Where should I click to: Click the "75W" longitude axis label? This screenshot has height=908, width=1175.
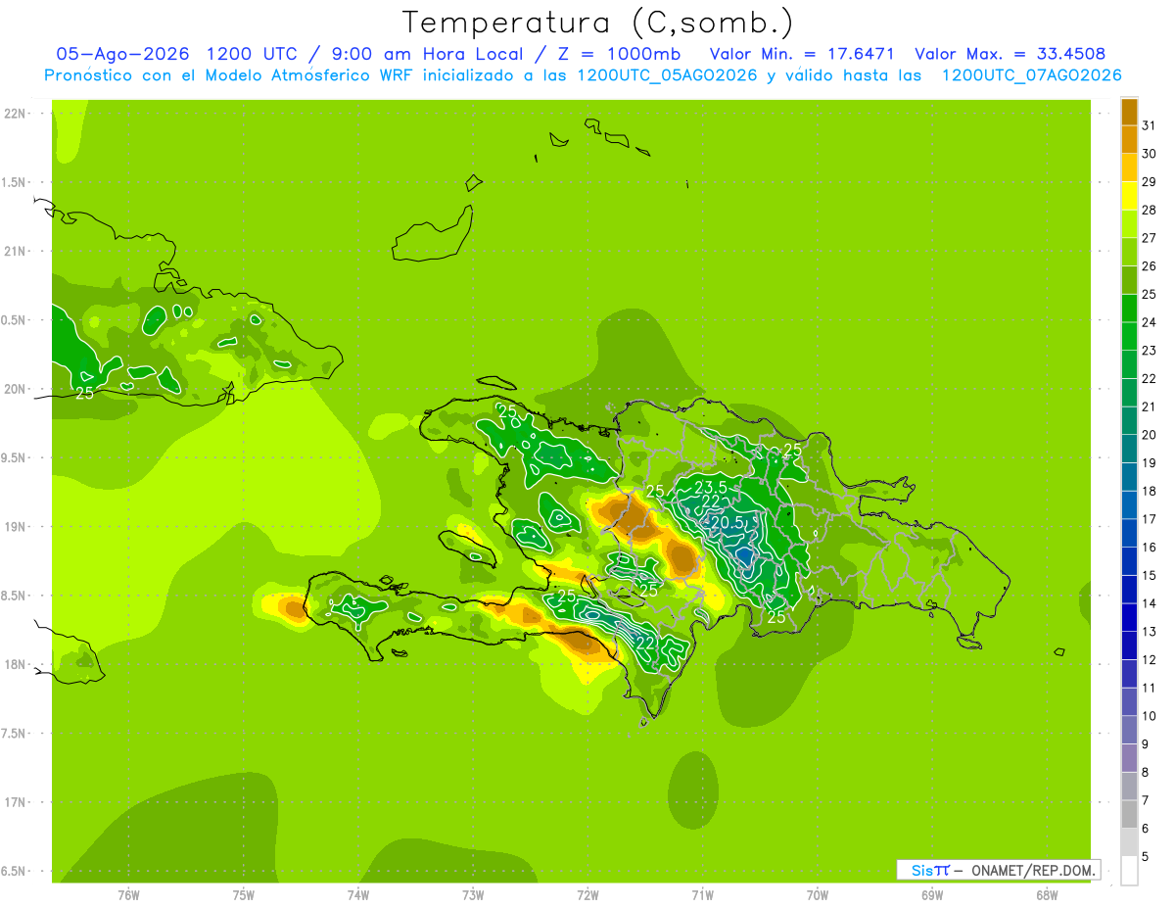tap(244, 895)
